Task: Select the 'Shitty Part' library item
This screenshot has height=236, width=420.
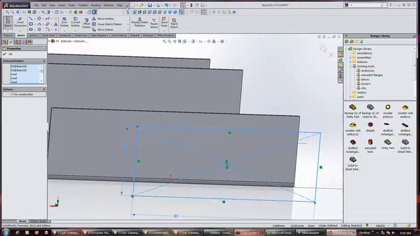Action: pos(388,144)
